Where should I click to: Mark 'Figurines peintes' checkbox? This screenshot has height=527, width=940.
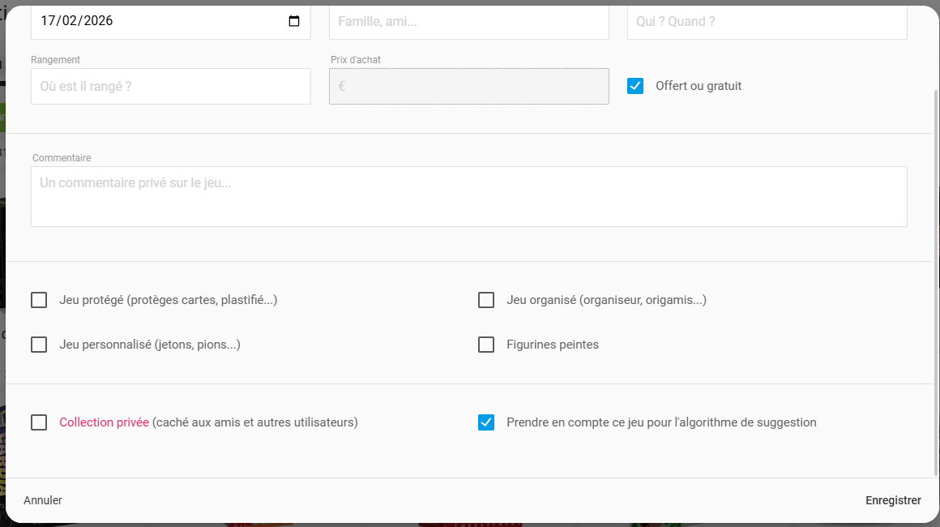click(486, 345)
